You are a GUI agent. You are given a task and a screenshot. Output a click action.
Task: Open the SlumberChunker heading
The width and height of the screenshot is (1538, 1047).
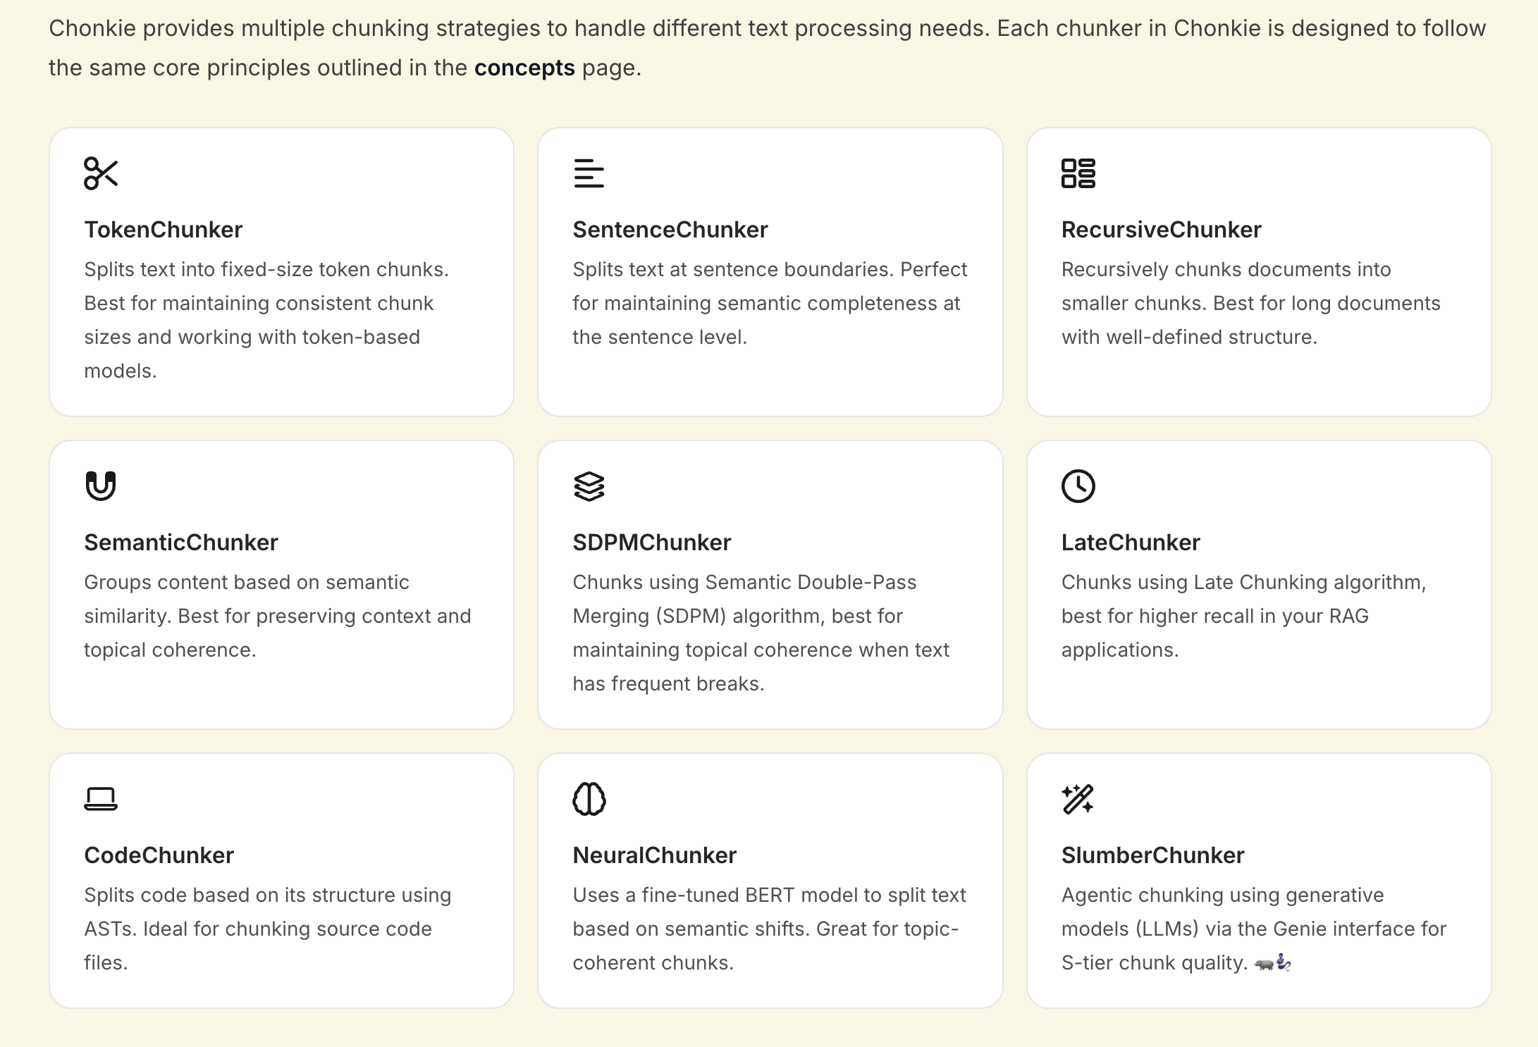point(1152,855)
